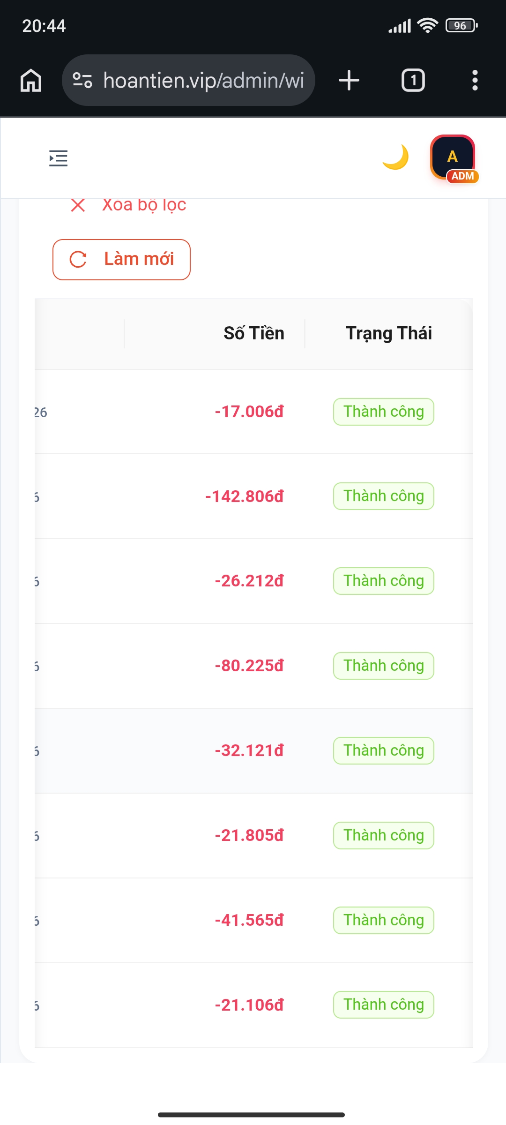Click Thành công badge in -26.212đ row
The image size is (506, 1125).
tap(384, 581)
